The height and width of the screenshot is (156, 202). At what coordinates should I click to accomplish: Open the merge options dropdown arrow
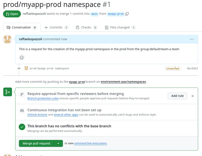coord(58,143)
